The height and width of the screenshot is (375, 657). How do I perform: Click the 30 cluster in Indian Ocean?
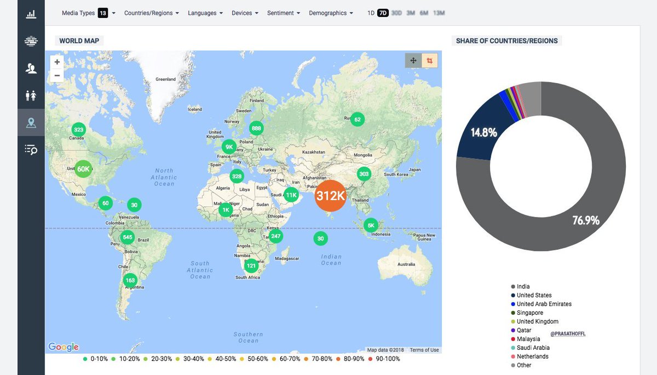(x=320, y=238)
